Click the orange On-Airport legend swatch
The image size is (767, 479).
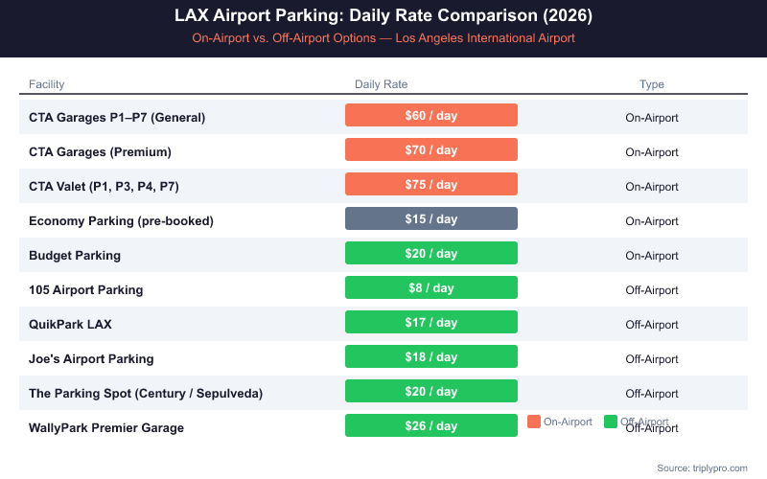coord(534,422)
